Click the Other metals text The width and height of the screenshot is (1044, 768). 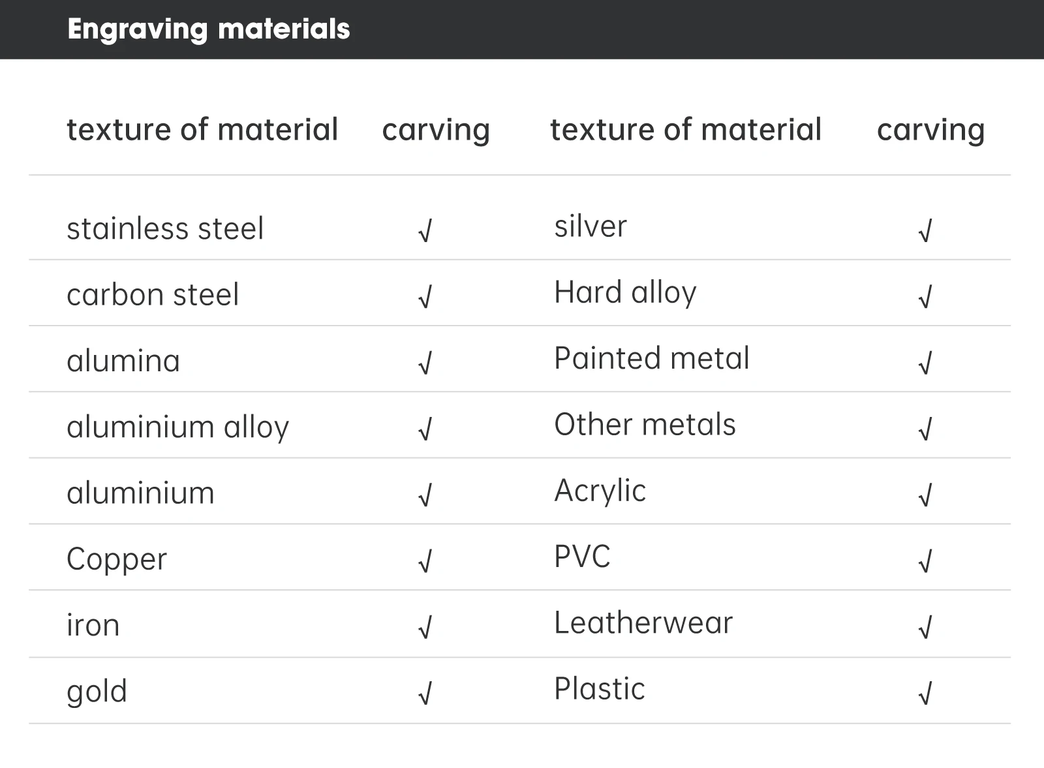tap(645, 425)
